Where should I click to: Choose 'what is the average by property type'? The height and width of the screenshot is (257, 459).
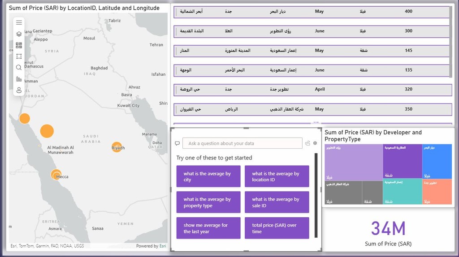pos(208,202)
